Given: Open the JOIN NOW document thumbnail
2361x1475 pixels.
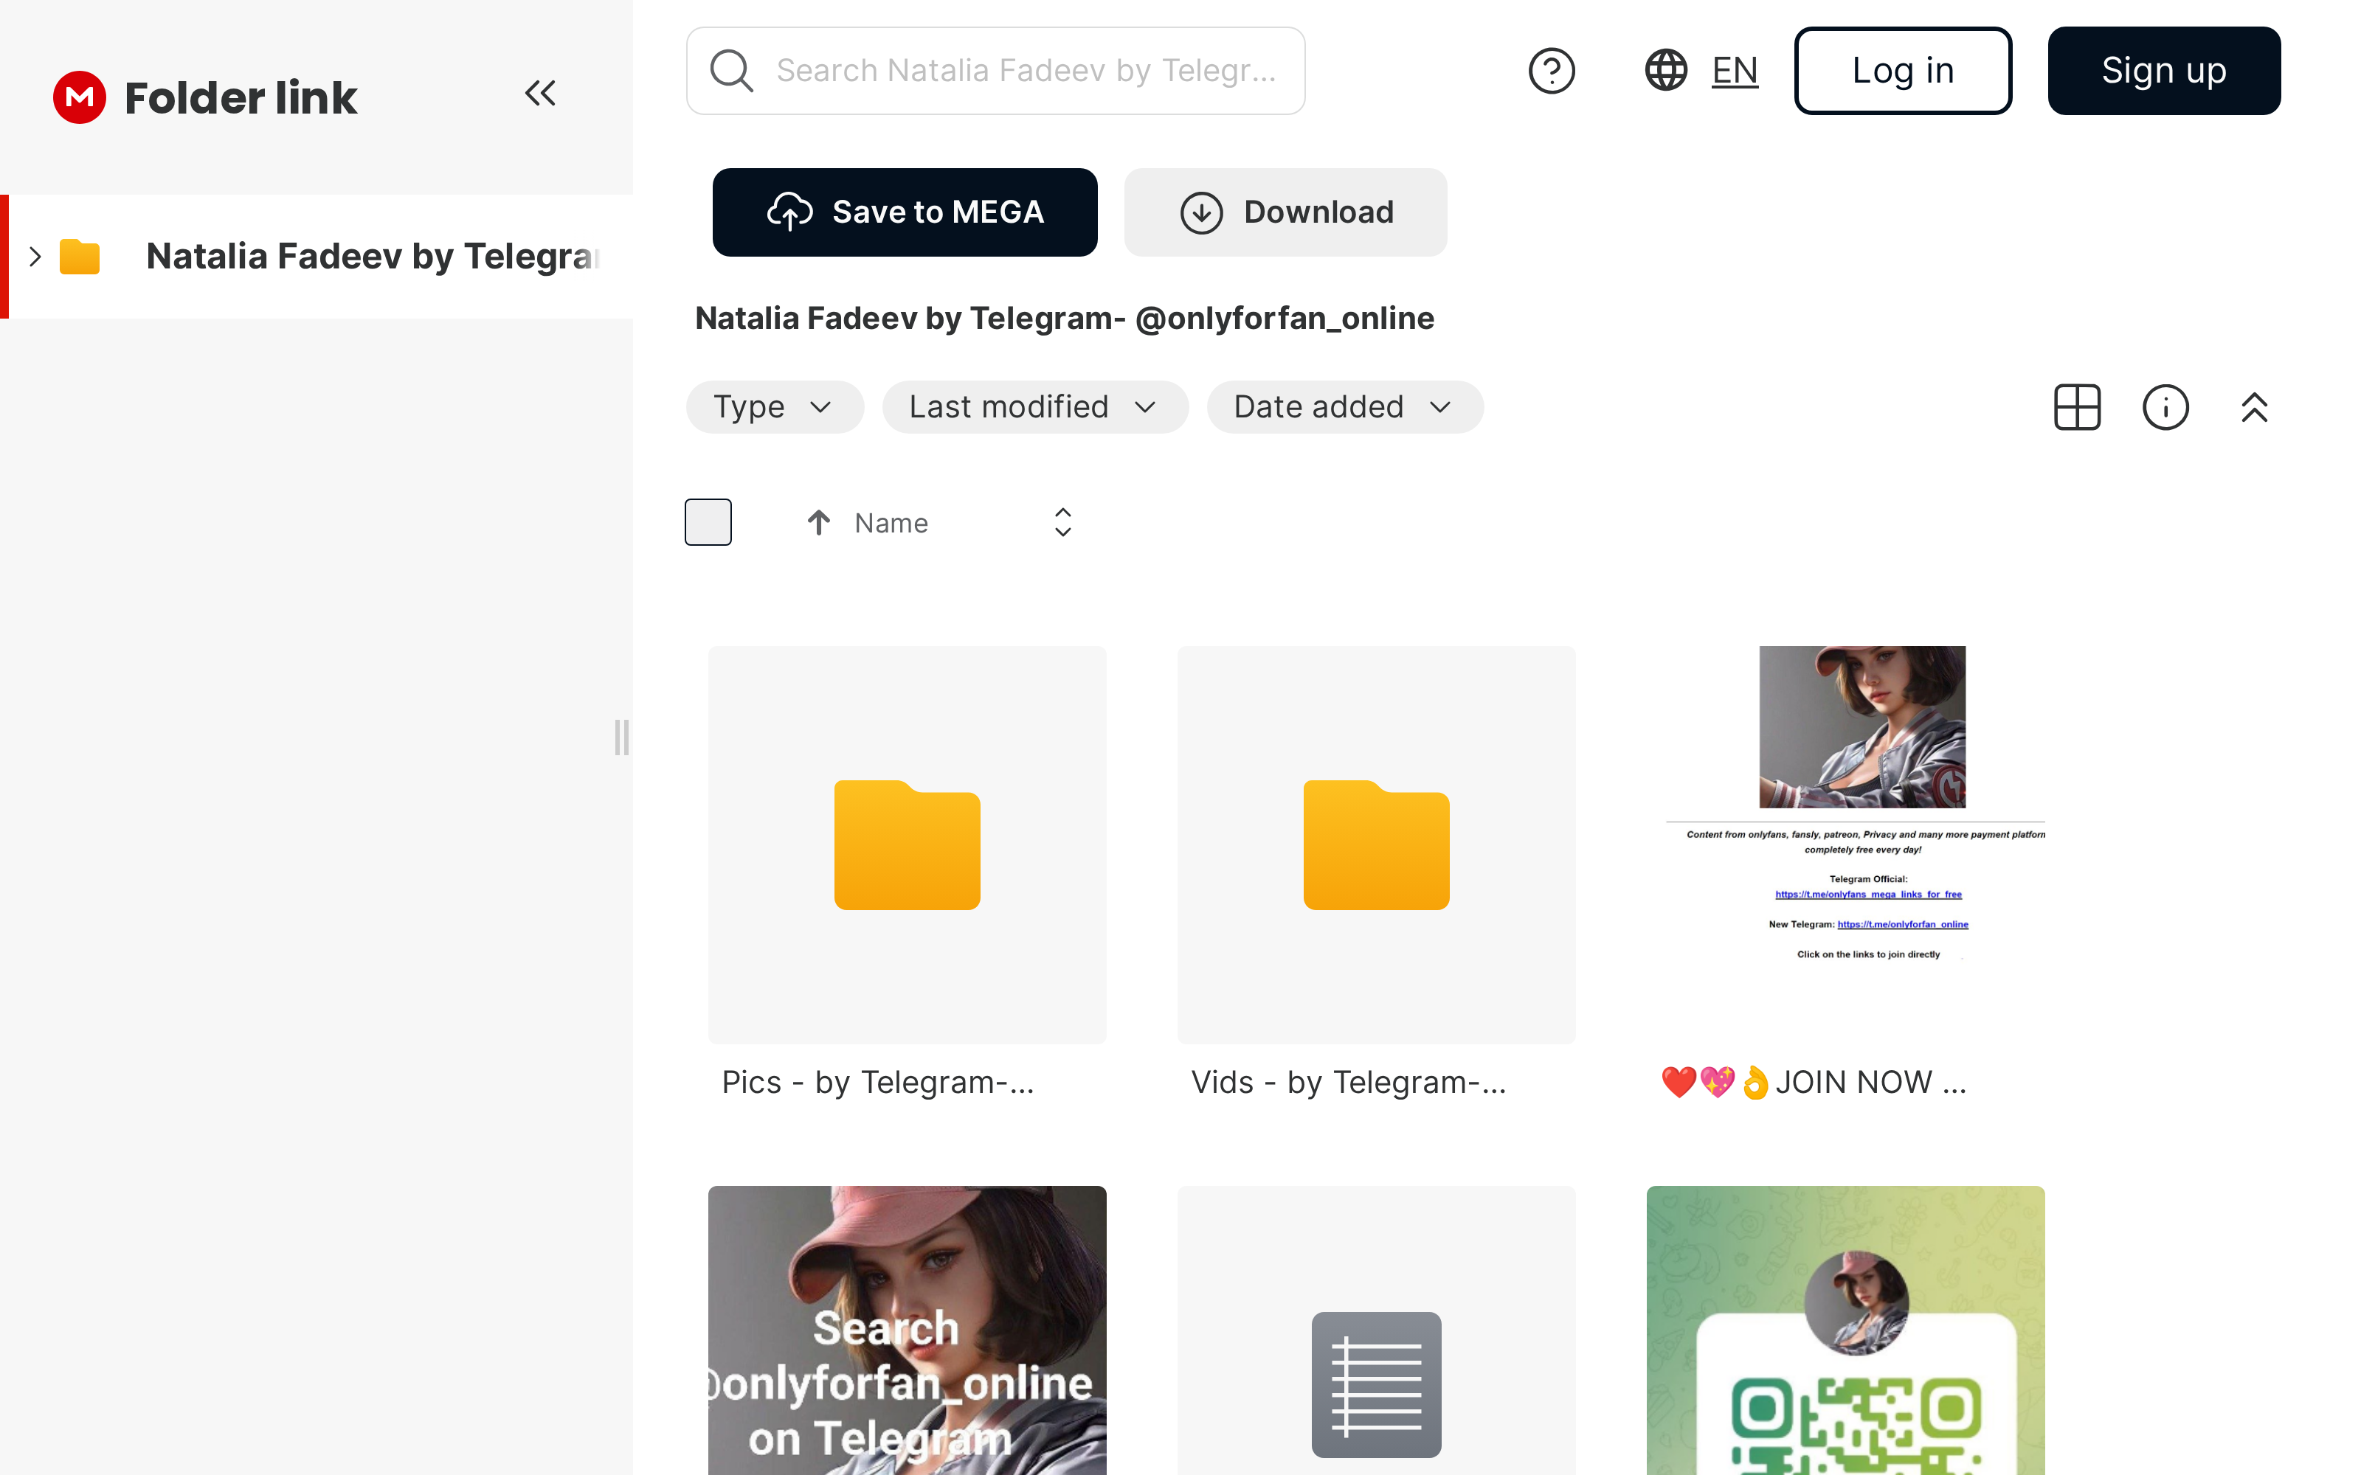Looking at the screenshot, I should [x=1845, y=845].
